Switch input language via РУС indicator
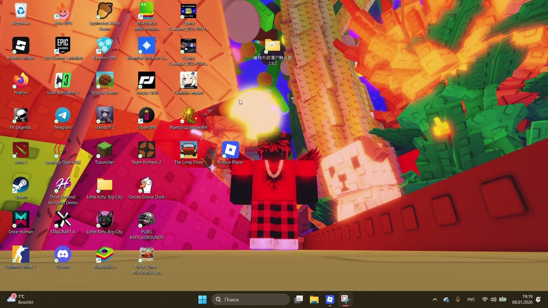Screen dimensions: 548x308 point(471,299)
